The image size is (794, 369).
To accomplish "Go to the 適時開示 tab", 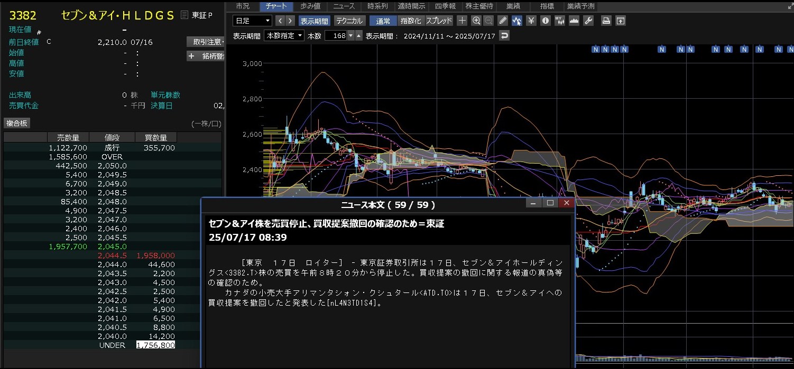I will pos(411,6).
